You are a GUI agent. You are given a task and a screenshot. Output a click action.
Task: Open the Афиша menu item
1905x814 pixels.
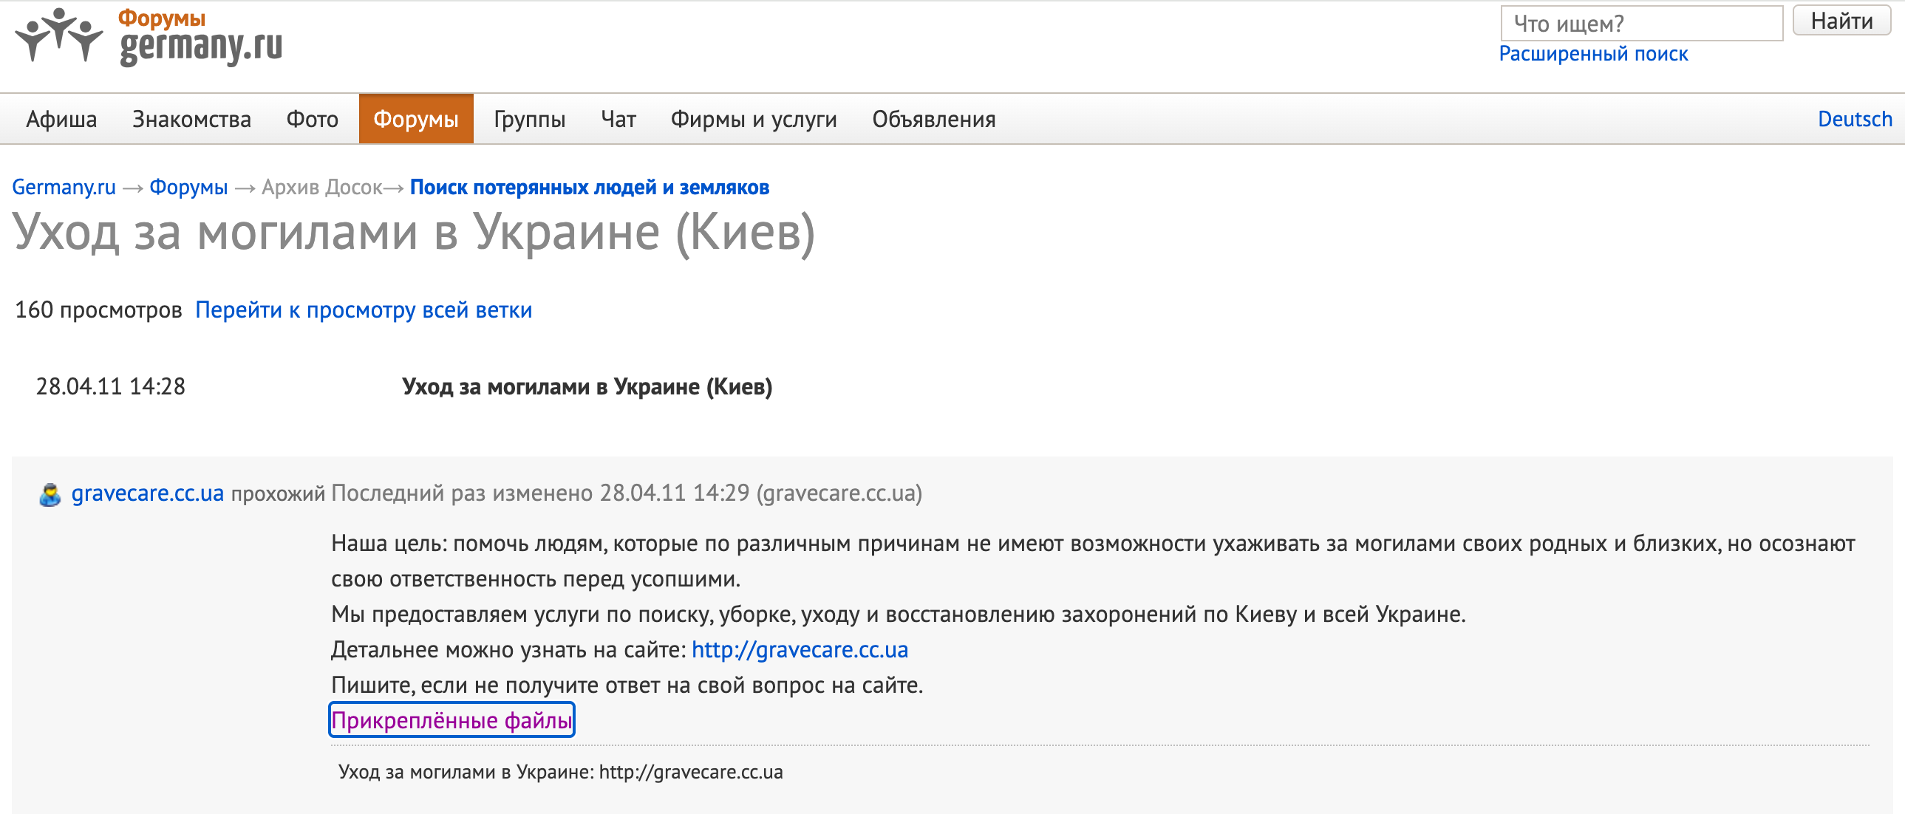click(61, 119)
